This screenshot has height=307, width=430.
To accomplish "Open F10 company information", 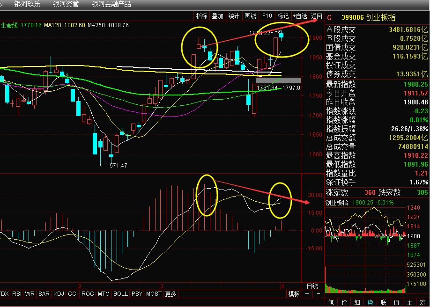I will pyautogui.click(x=267, y=16).
